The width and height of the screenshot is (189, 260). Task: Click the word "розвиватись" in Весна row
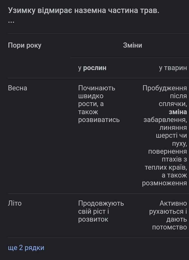tap(99, 120)
